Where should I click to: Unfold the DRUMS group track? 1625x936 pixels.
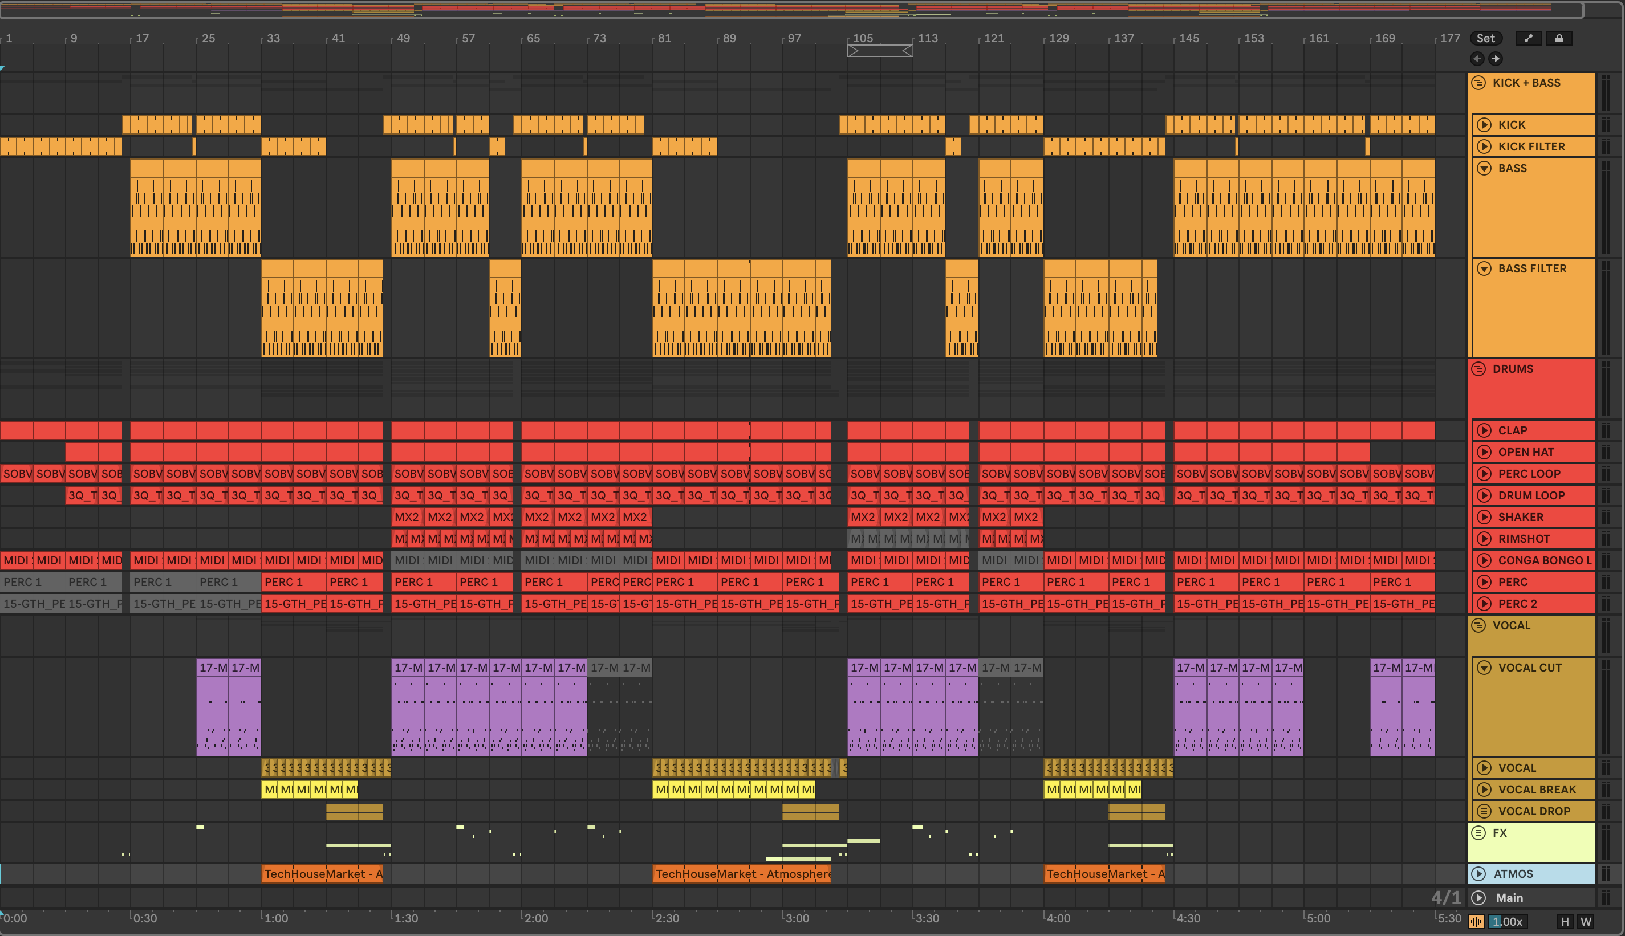[1478, 369]
